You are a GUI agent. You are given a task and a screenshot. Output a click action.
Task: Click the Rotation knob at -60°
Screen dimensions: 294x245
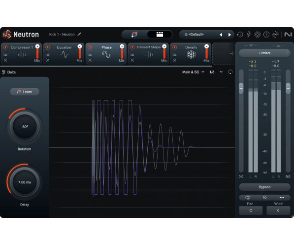click(x=25, y=127)
